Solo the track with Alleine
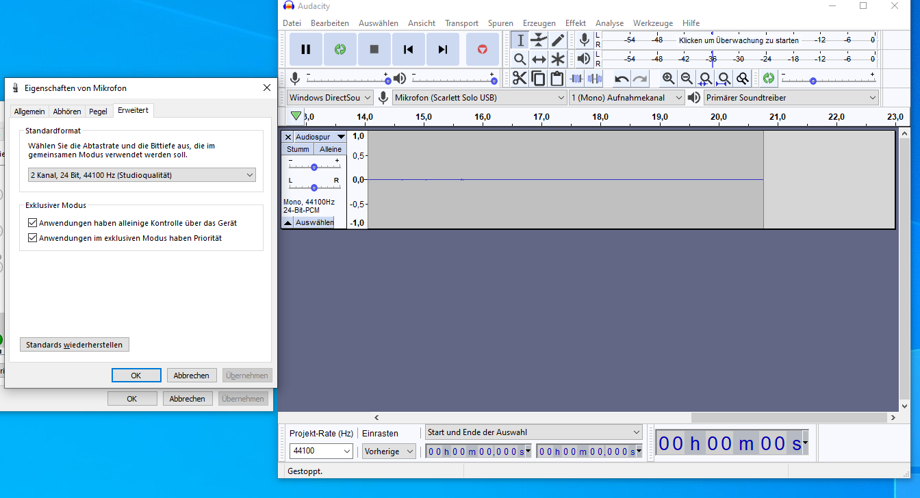The height and width of the screenshot is (498, 920). point(331,149)
